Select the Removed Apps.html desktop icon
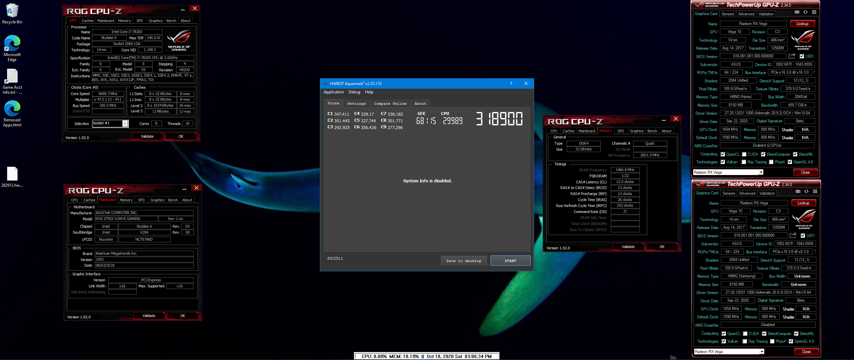 click(12, 114)
